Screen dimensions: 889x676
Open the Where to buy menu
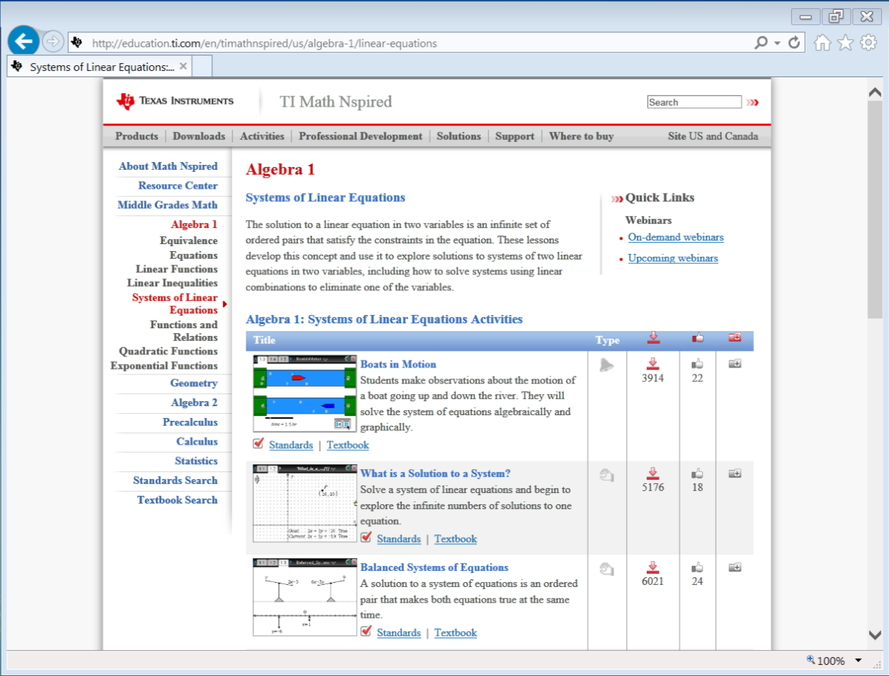click(582, 136)
